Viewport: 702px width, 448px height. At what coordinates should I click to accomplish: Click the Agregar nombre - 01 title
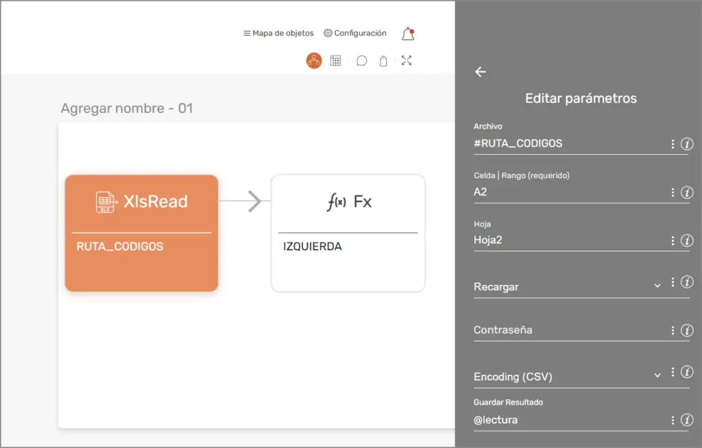[127, 108]
